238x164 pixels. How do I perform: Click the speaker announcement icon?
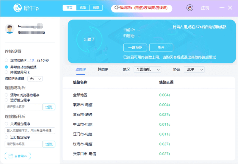pyautogui.click(x=117, y=8)
